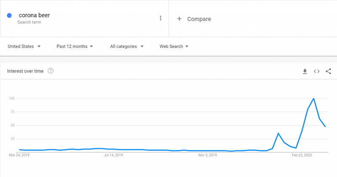Click the Feb 23, 2020 axis label
Image resolution: width=337 pixels, height=177 pixels.
(302, 155)
